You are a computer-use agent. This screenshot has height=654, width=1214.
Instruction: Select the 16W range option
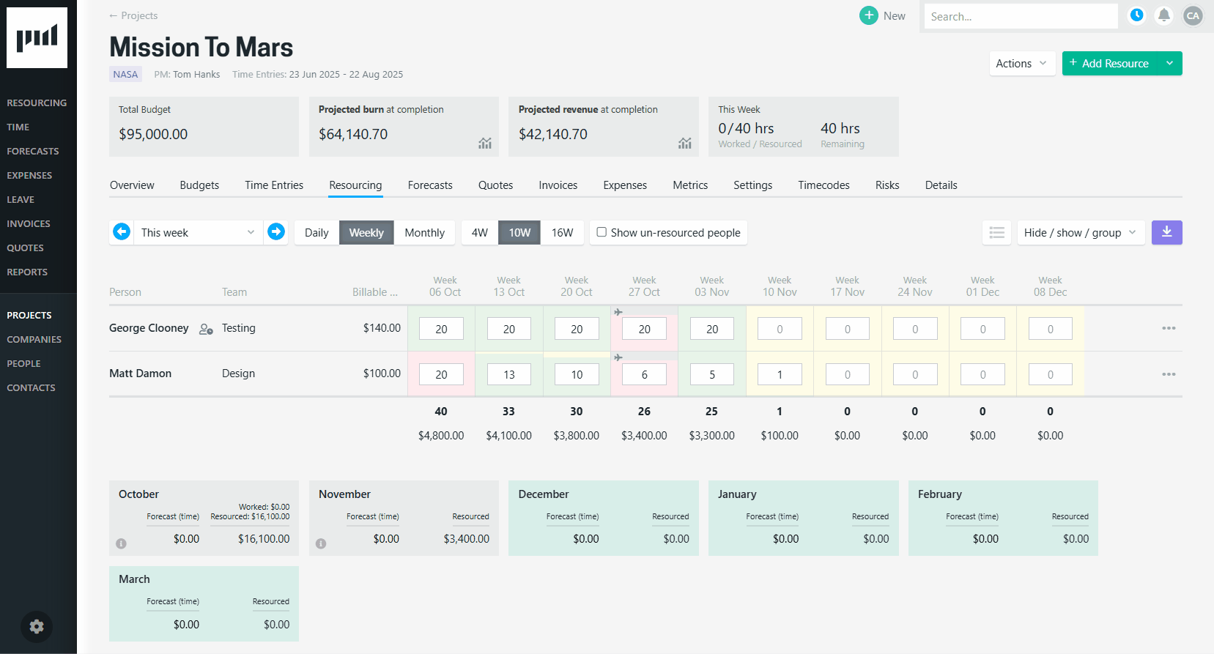(562, 233)
